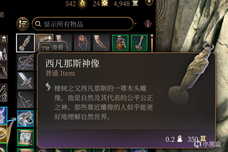Select the sword item in left column
Viewport: 228px width, 152px height.
click(x=26, y=81)
